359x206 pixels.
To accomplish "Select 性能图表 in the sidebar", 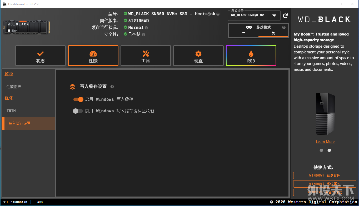I will pyautogui.click(x=14, y=87).
